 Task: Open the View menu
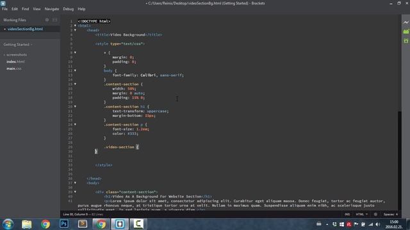(x=37, y=9)
